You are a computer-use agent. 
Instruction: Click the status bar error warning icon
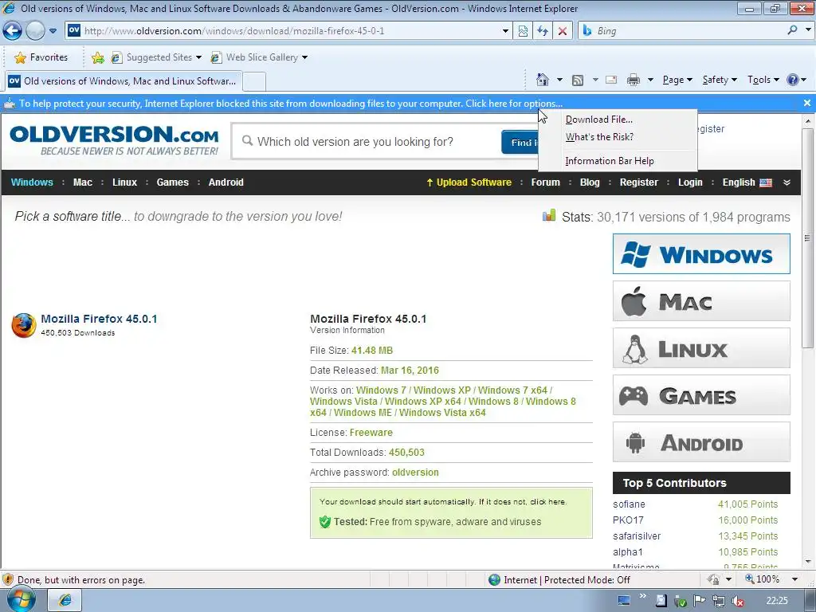8,580
